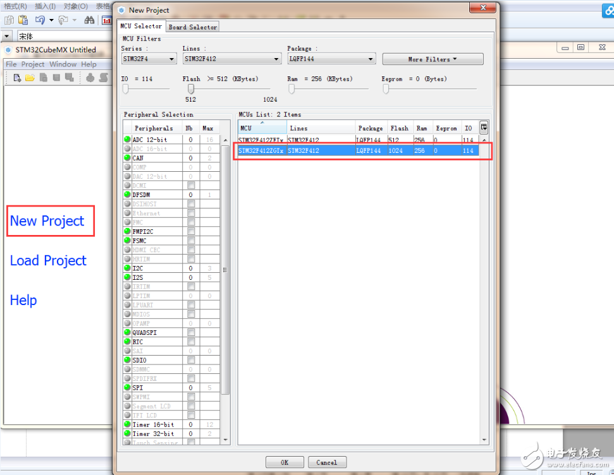Click the 宋体 font name input field
The width and height of the screenshot is (614, 475).
(64, 37)
